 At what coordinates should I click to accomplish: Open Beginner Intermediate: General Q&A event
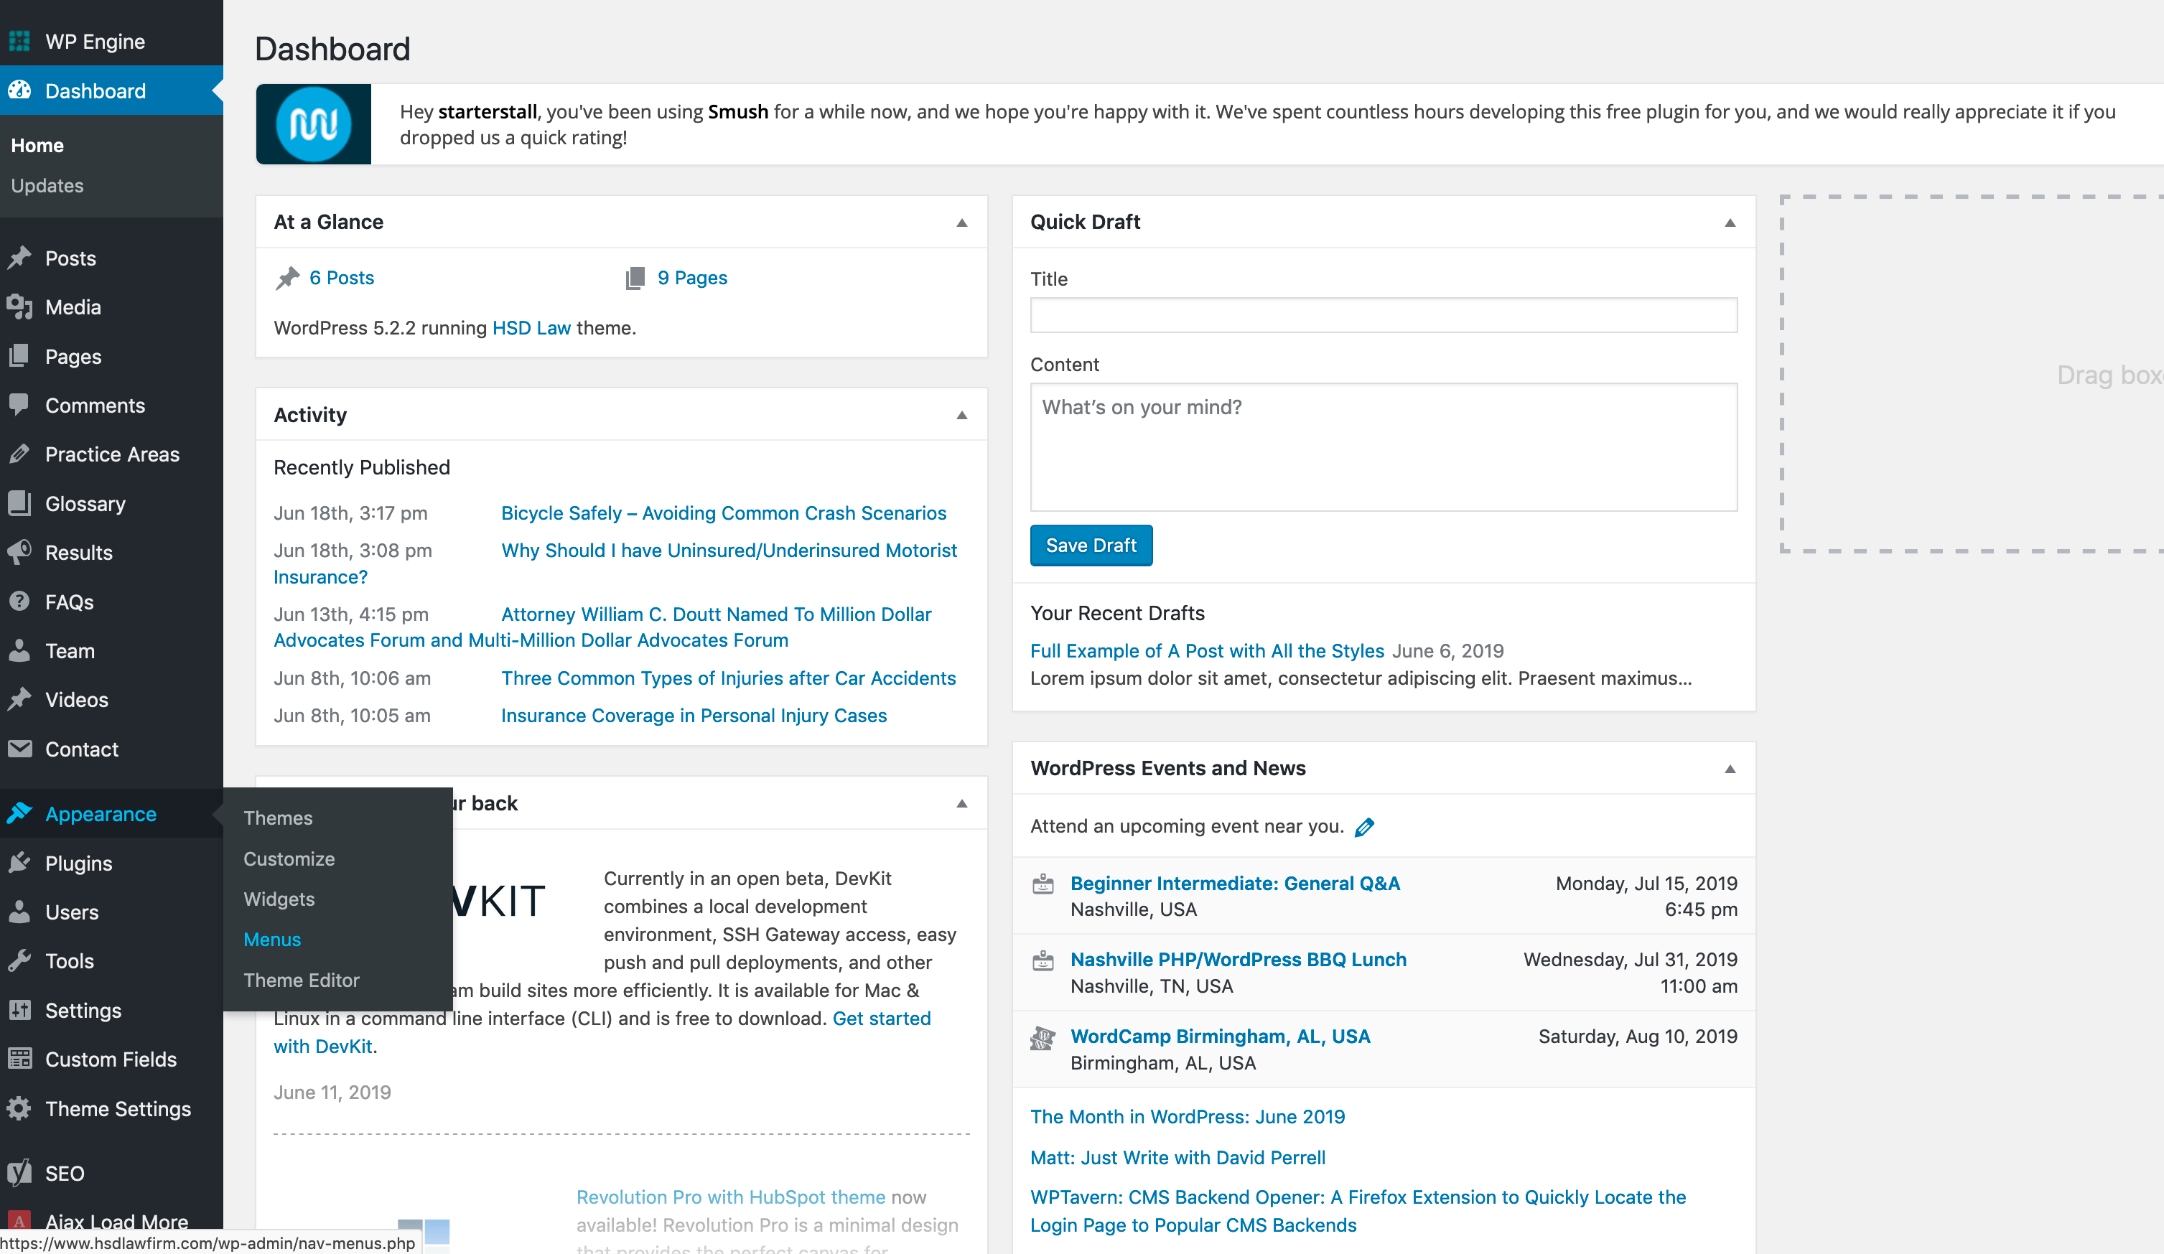(1234, 883)
